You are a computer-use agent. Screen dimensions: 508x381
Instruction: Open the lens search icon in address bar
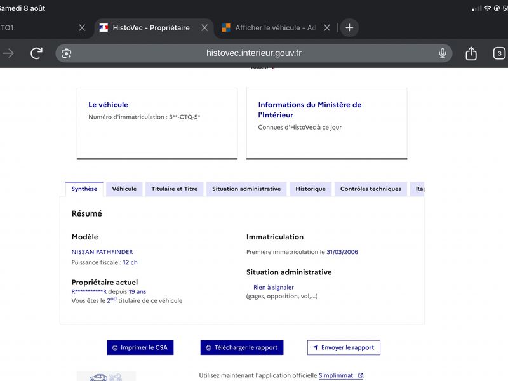pyautogui.click(x=67, y=53)
